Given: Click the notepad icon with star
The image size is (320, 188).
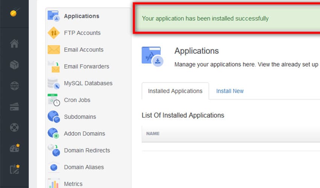Looking at the screenshot, I should tap(14, 169).
